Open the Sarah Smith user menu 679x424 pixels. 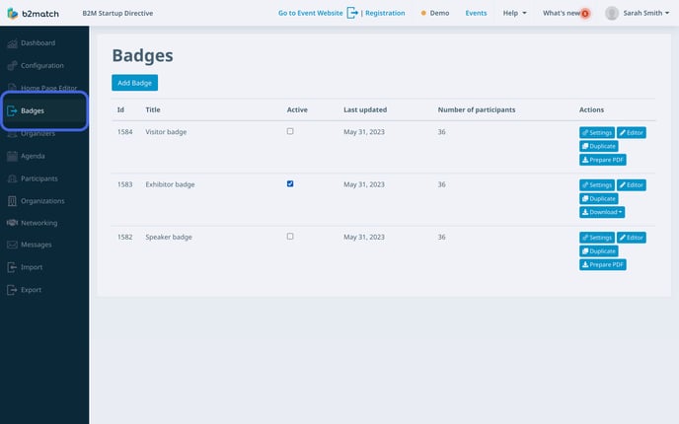(646, 13)
